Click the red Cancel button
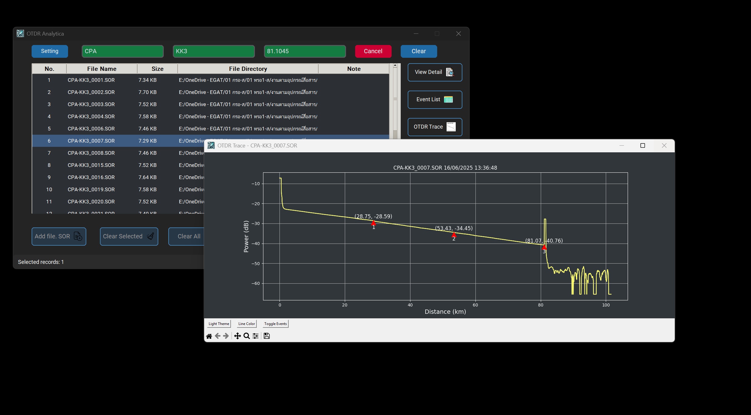The image size is (751, 415). tap(373, 51)
